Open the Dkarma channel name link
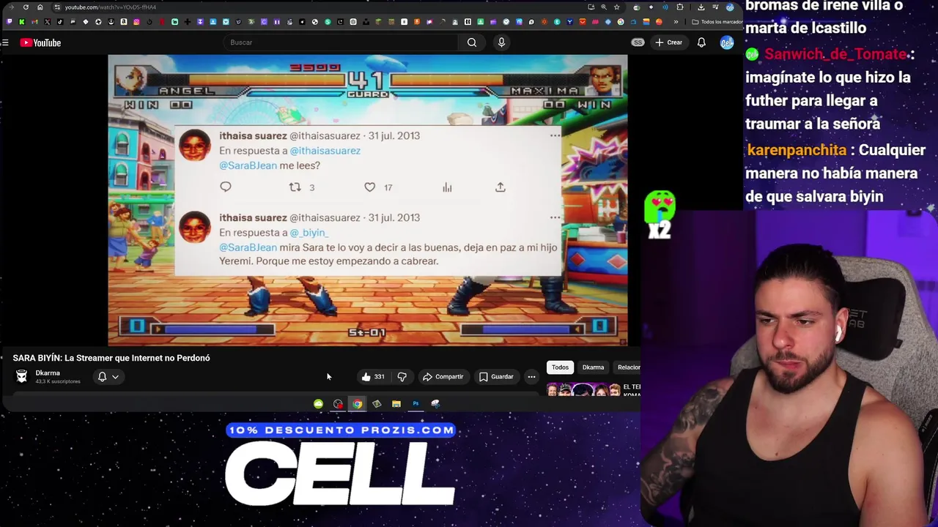The width and height of the screenshot is (938, 527). point(48,373)
